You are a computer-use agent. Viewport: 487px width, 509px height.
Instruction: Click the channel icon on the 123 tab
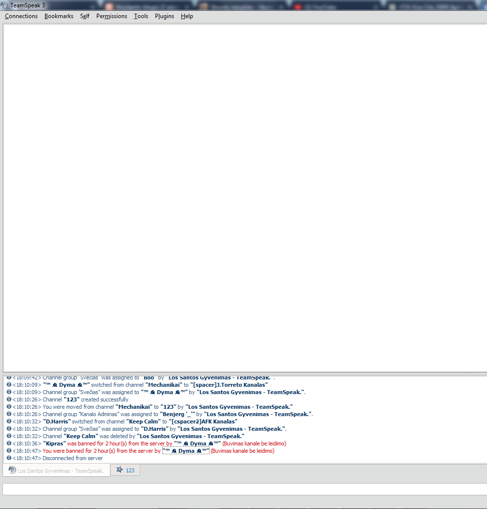(119, 470)
